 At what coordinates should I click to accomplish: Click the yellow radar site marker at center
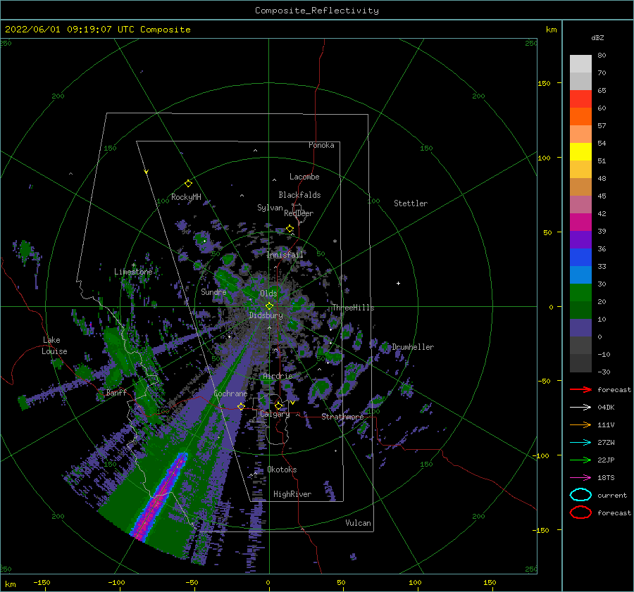[x=269, y=306]
